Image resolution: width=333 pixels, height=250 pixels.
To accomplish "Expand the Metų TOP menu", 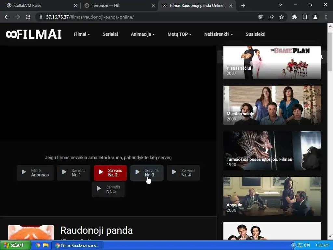I will (x=179, y=34).
